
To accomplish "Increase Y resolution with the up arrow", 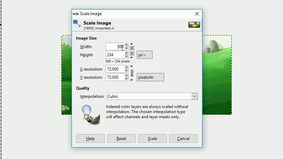I will point(126,76).
